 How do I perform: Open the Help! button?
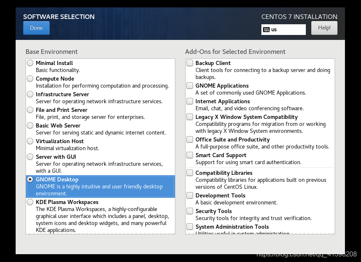324,28
